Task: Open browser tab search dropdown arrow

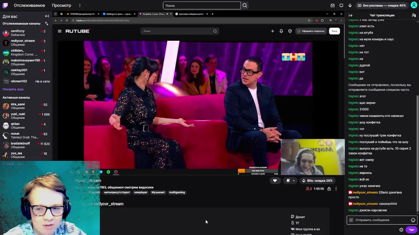Action: pyautogui.click(x=55, y=14)
